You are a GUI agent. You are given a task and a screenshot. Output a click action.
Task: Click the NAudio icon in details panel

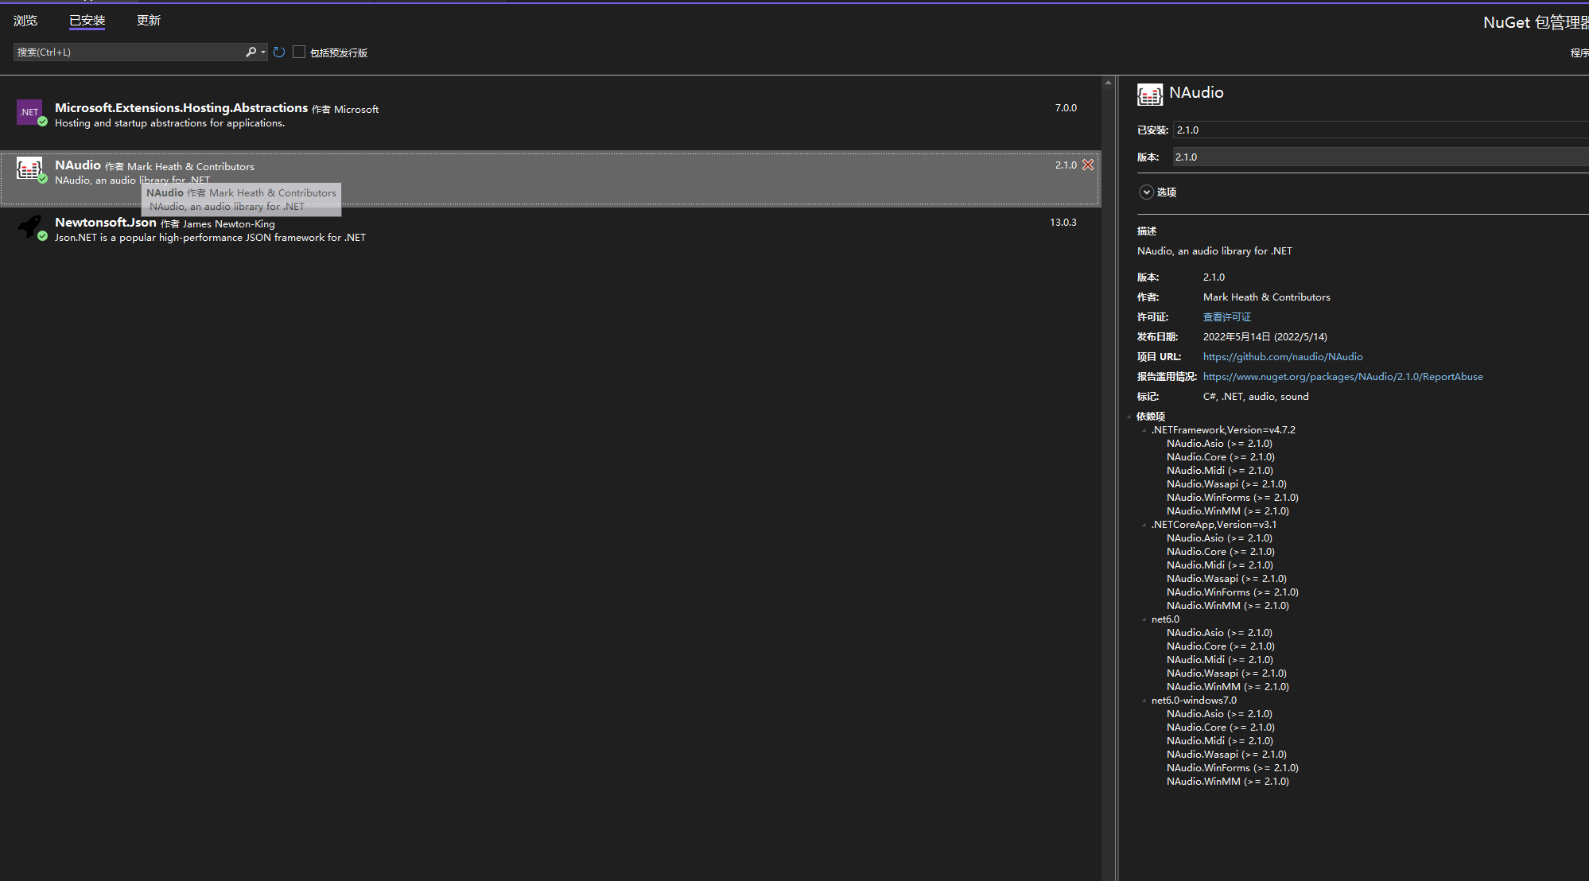pyautogui.click(x=1150, y=95)
